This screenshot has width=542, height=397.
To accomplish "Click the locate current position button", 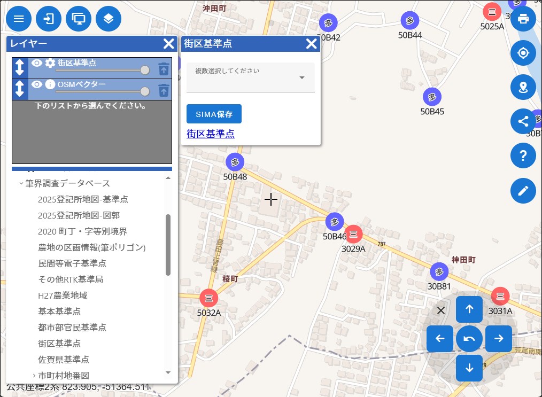I will click(523, 53).
